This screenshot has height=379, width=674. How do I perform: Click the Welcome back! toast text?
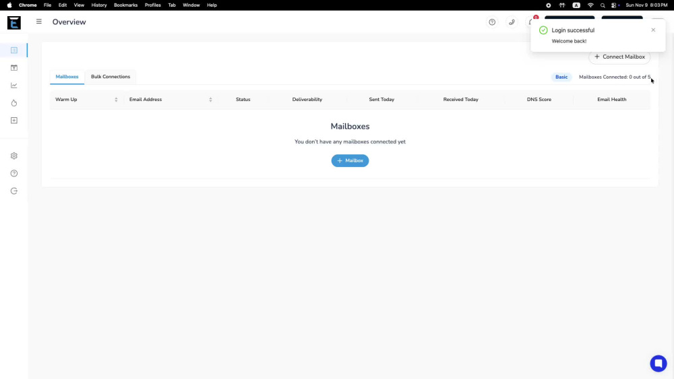pyautogui.click(x=569, y=41)
